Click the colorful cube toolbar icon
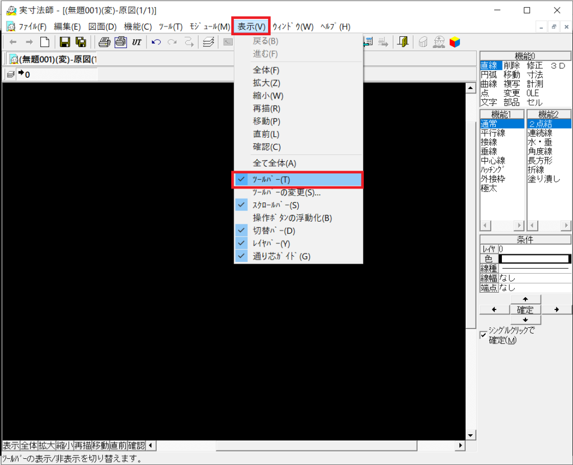This screenshot has width=573, height=465. point(455,43)
